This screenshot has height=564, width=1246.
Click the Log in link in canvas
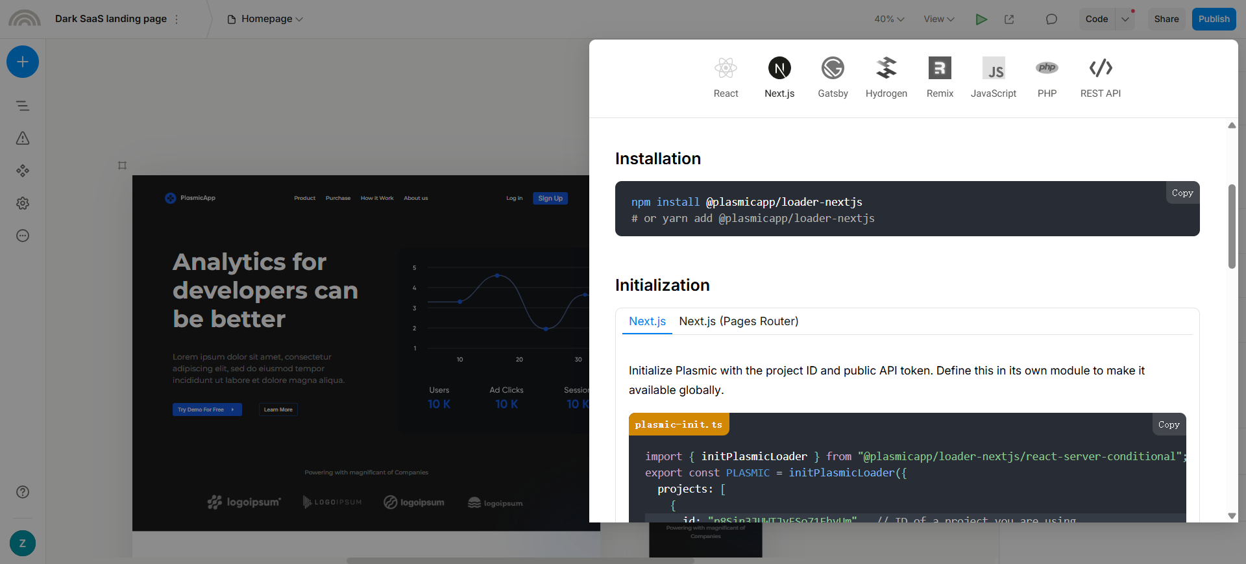point(514,198)
